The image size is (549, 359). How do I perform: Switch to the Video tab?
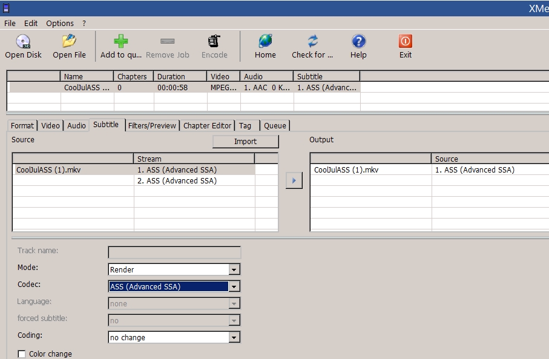50,125
